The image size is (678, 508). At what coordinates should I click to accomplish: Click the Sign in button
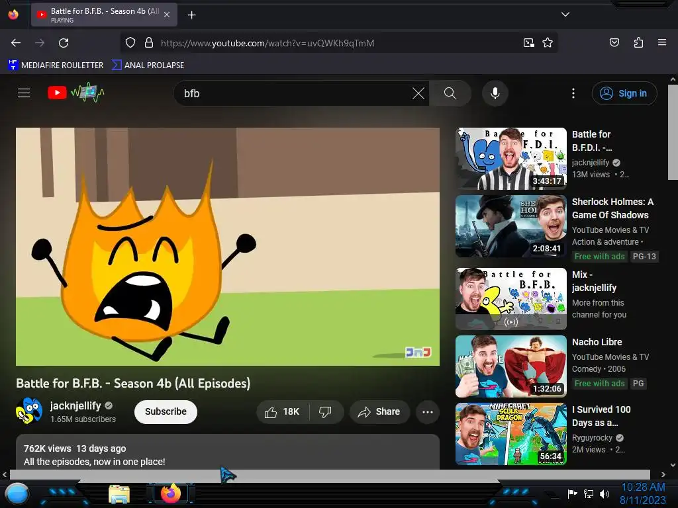(624, 93)
